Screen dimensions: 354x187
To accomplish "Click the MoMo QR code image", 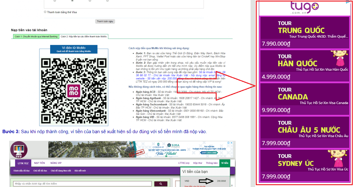I will (74, 90).
